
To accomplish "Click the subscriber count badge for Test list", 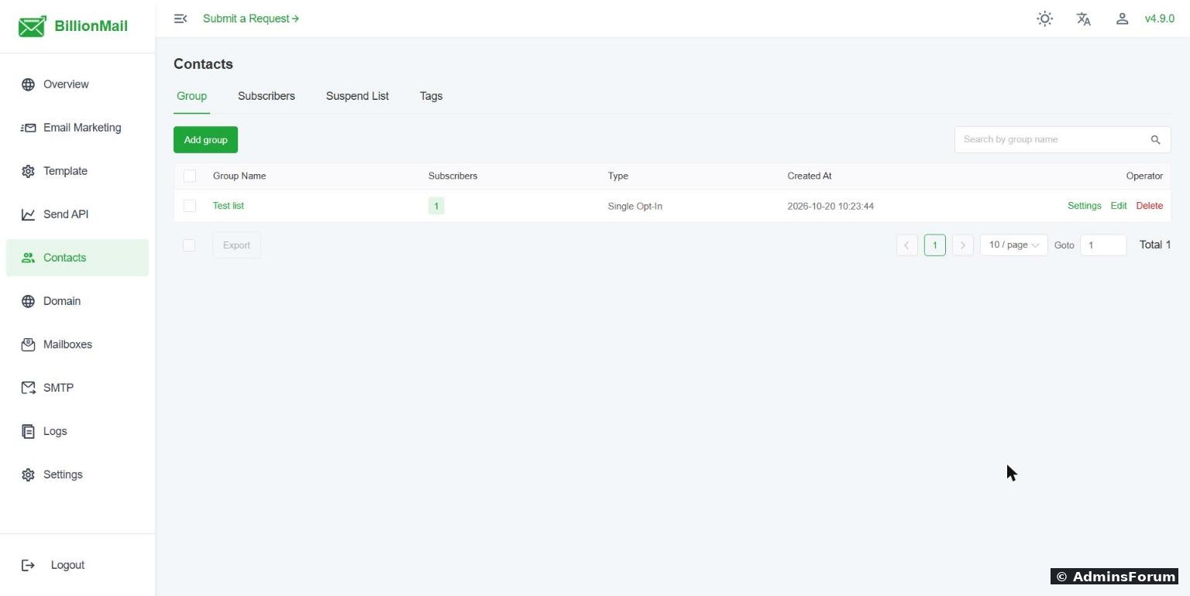I will click(x=436, y=206).
